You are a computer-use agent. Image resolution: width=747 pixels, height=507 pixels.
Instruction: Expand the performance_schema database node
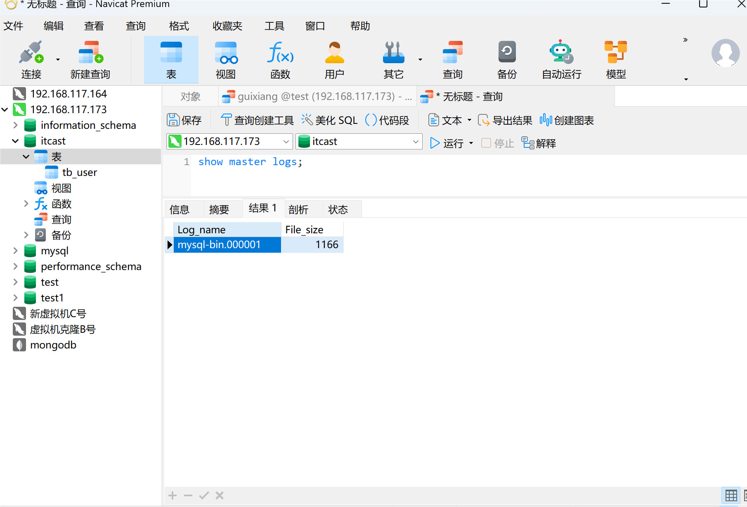pos(16,266)
